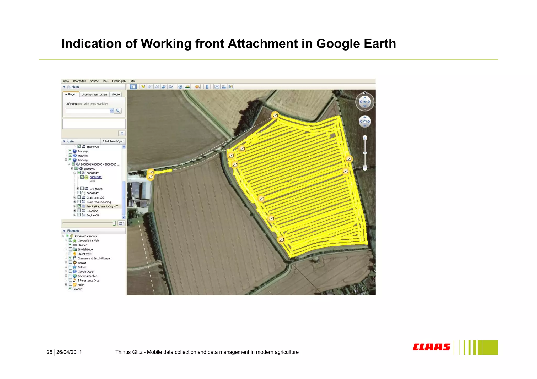Click the Orte panel scrollbar up arrow
This screenshot has height=379, width=537.
pyautogui.click(x=123, y=147)
